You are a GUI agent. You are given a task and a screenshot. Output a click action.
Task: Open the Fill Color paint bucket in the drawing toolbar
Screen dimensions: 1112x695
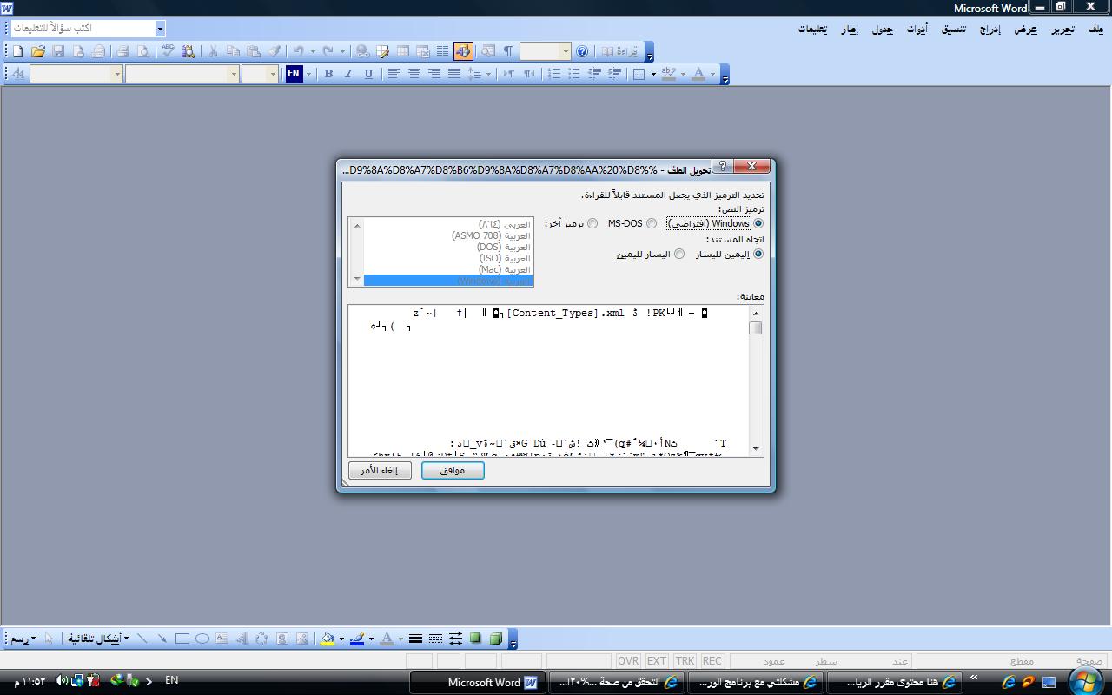328,639
